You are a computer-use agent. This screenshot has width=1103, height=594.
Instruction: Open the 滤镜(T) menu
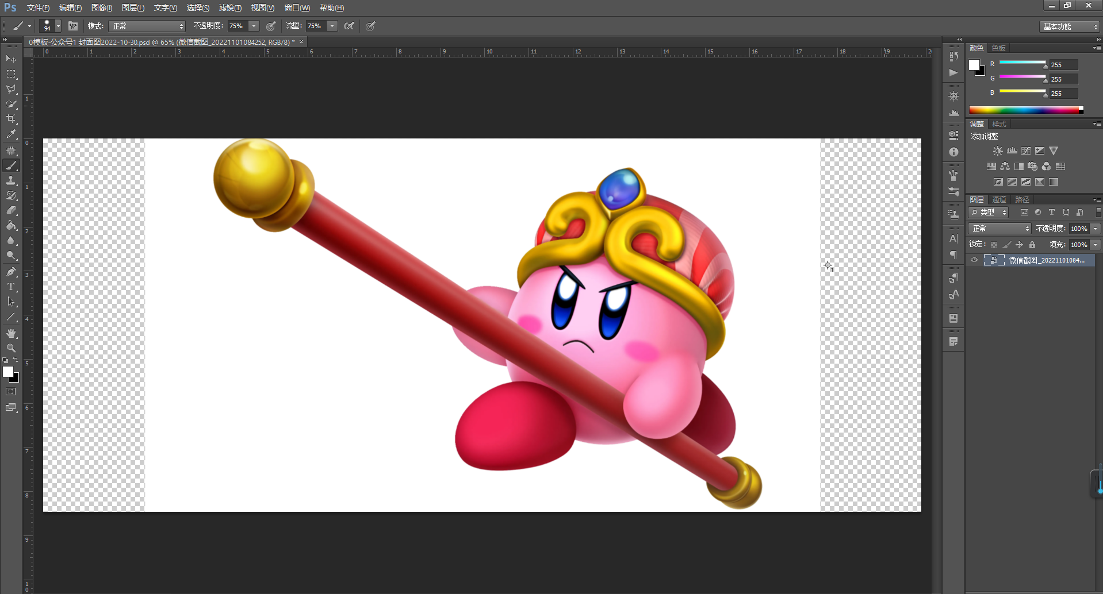pyautogui.click(x=230, y=7)
